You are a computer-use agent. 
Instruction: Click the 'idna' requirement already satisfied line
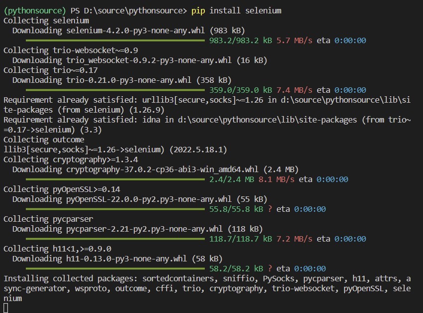pos(207,125)
